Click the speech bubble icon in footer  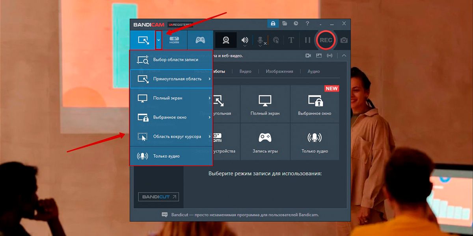pos(165,215)
